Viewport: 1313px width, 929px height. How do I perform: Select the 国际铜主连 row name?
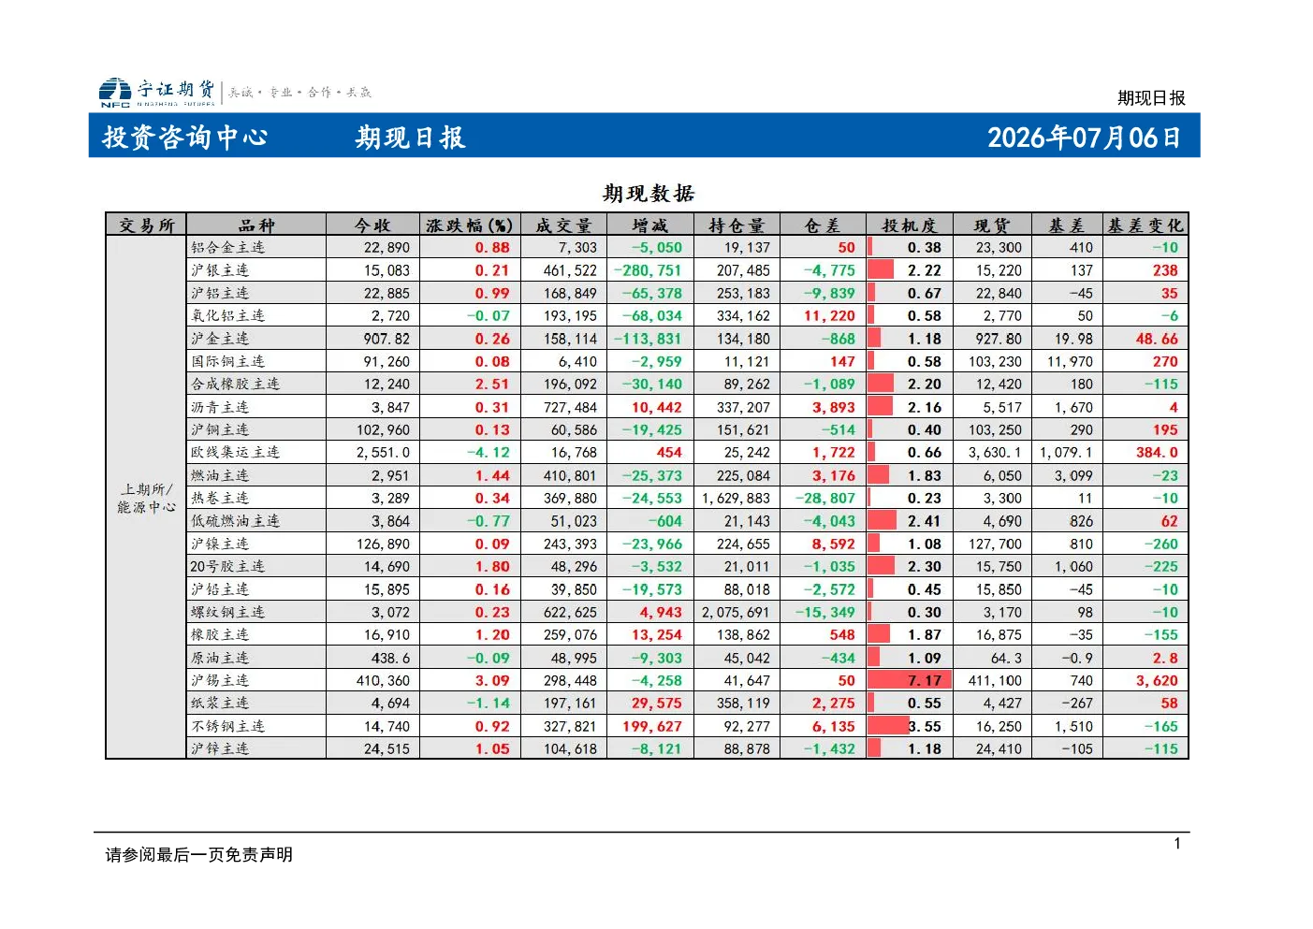coord(228,361)
